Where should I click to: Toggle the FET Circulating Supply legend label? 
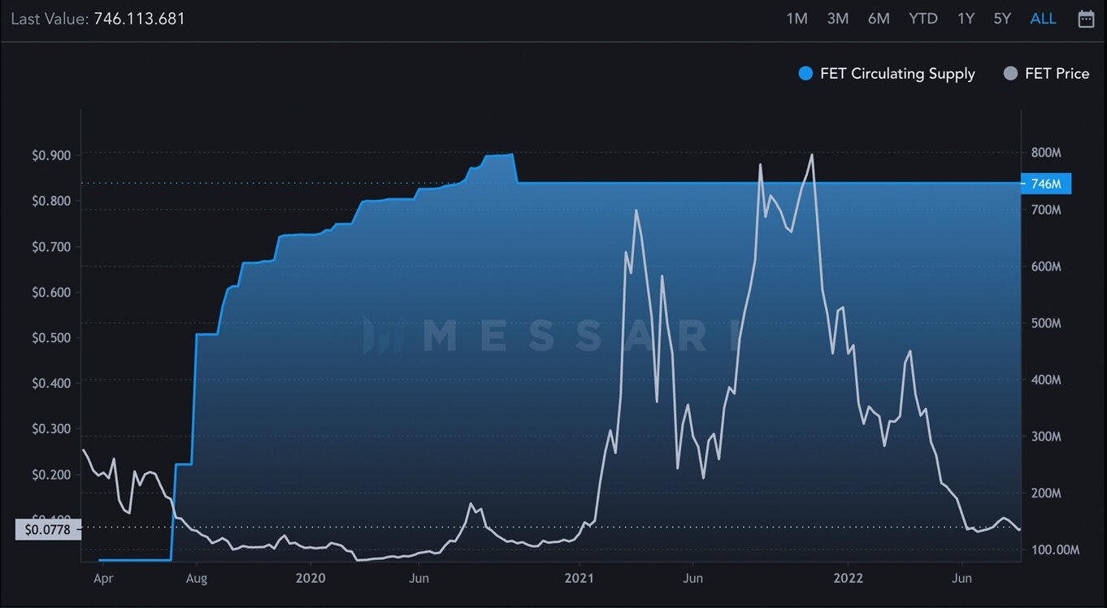coord(897,73)
